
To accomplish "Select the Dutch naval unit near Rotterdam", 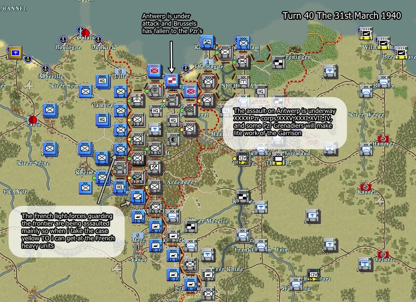I will click(x=207, y=43).
